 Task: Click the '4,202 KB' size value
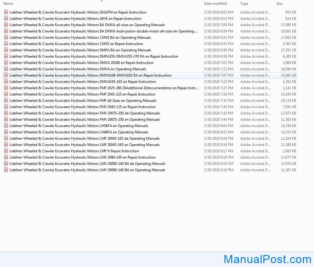(289, 82)
